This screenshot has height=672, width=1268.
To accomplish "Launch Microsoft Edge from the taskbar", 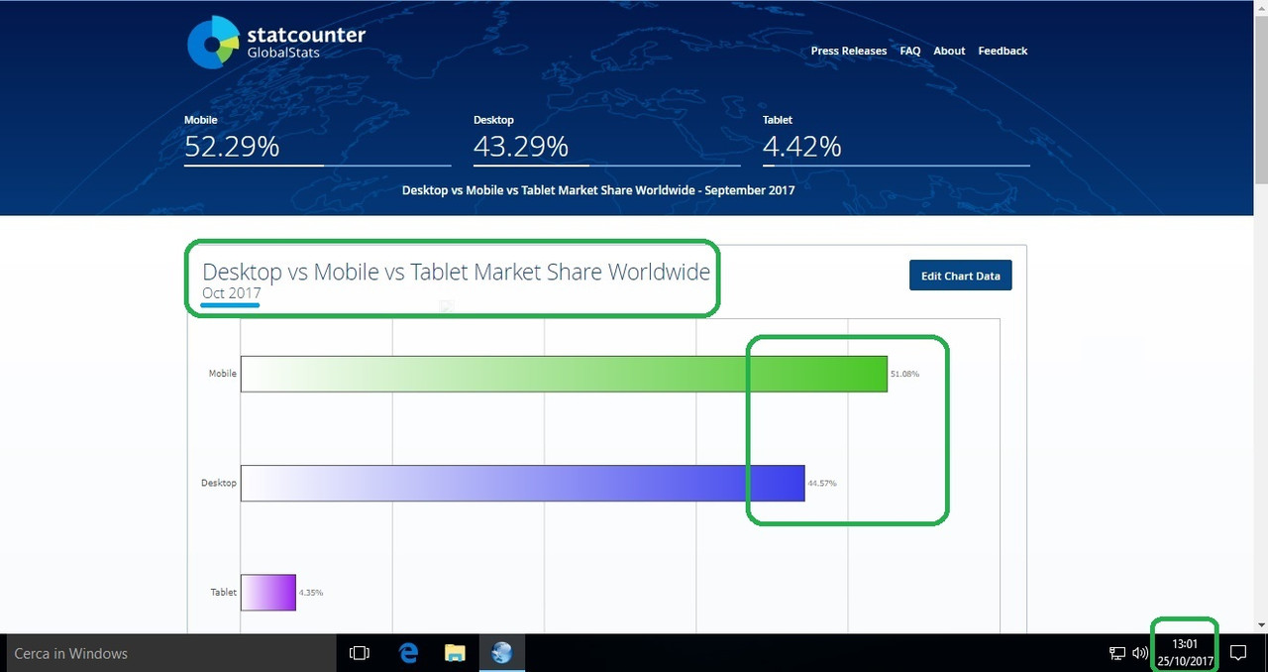I will click(408, 653).
